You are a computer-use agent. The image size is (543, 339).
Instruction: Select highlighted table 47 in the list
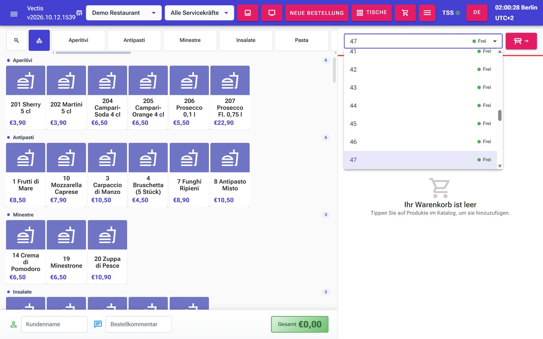point(420,160)
